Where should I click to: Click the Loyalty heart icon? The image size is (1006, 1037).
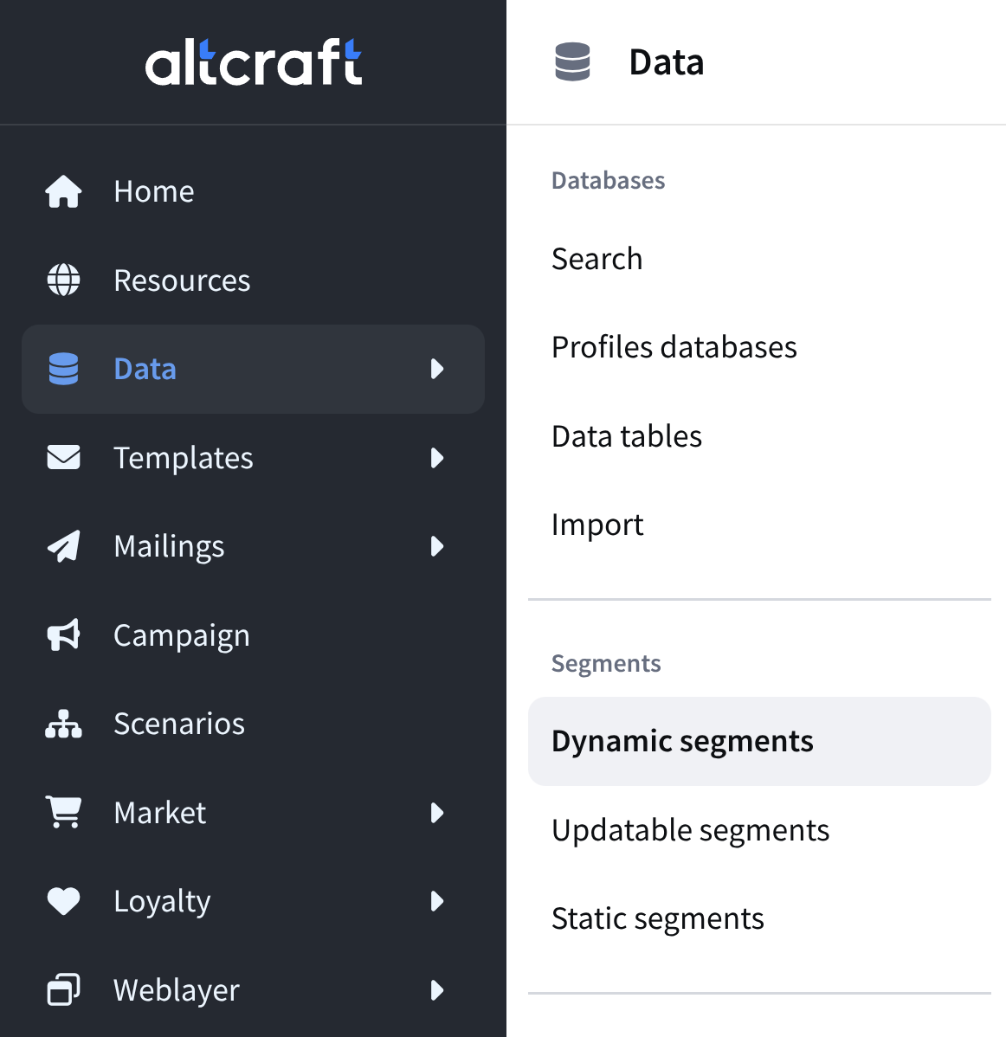pos(63,901)
